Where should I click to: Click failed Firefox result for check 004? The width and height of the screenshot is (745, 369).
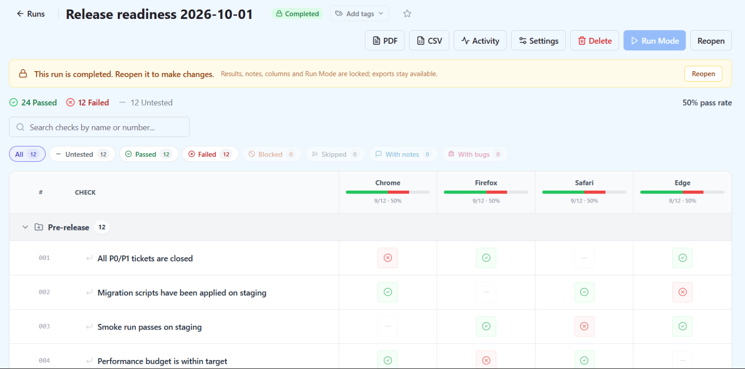pos(486,360)
